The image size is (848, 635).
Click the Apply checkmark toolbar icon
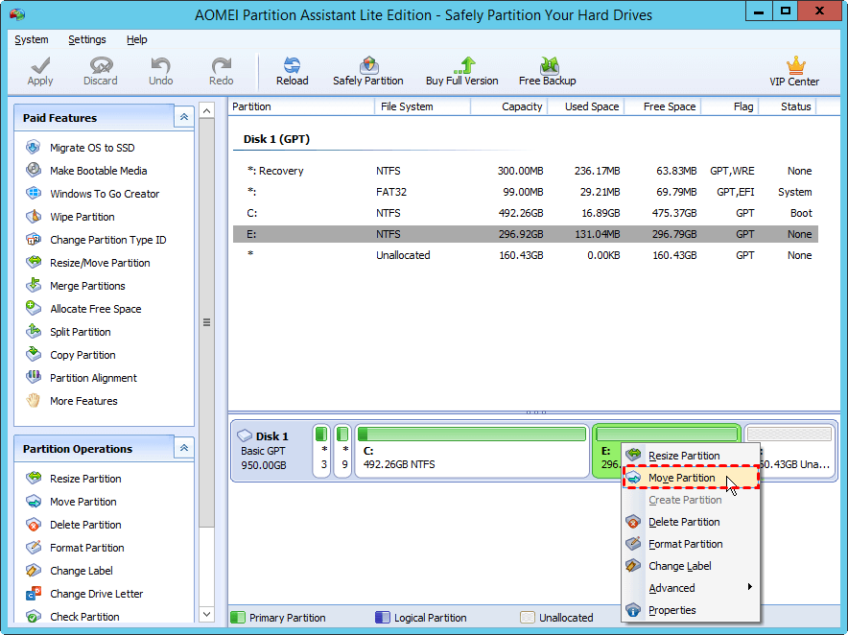[x=40, y=65]
